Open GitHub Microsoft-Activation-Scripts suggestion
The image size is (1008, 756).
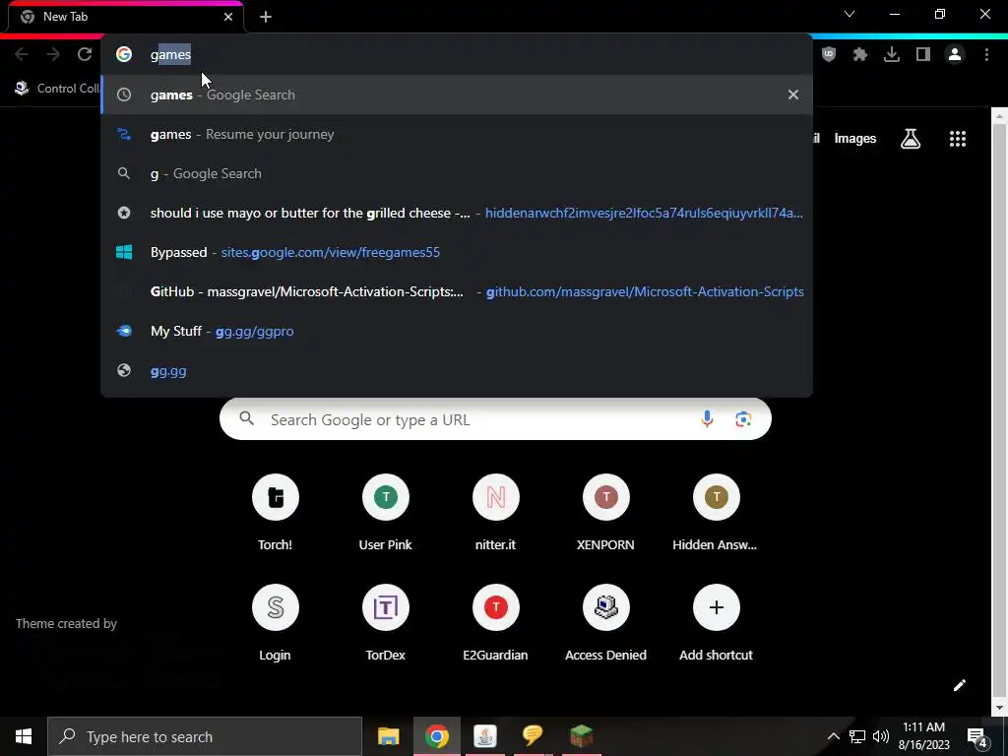[457, 291]
